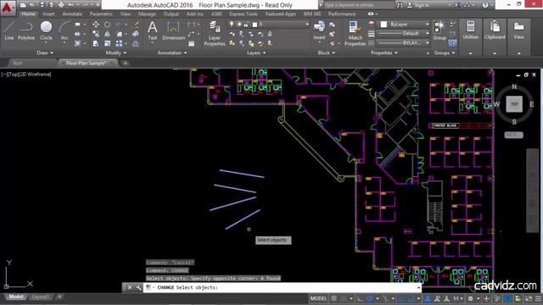Open the AutoCAD application menu logo
Image resolution: width=543 pixels, height=305 pixels.
[7, 7]
